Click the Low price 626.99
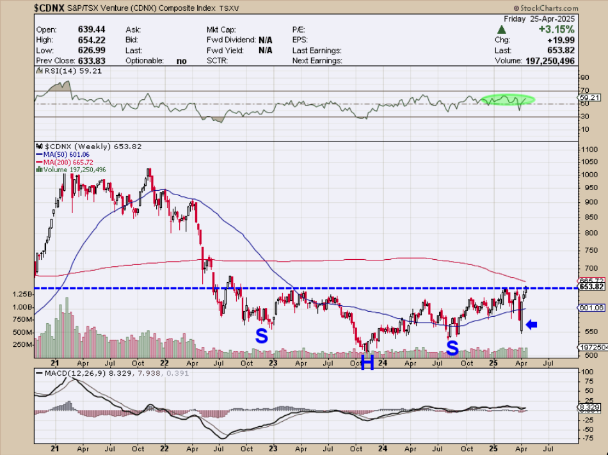The width and height of the screenshot is (608, 455). coord(92,51)
